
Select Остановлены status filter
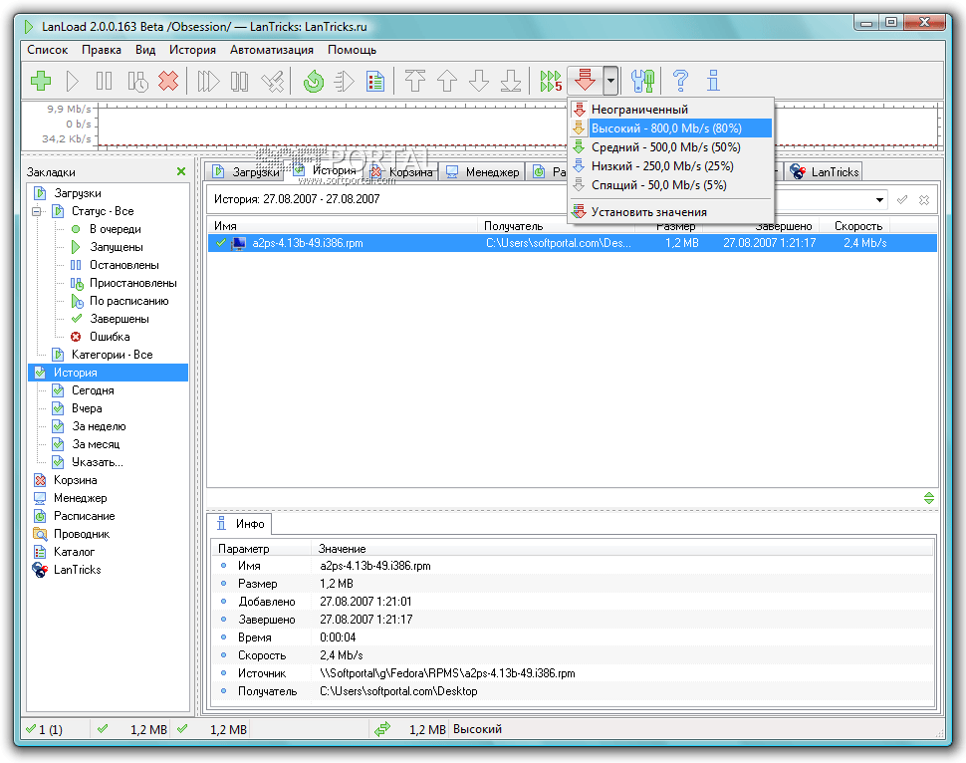click(124, 265)
